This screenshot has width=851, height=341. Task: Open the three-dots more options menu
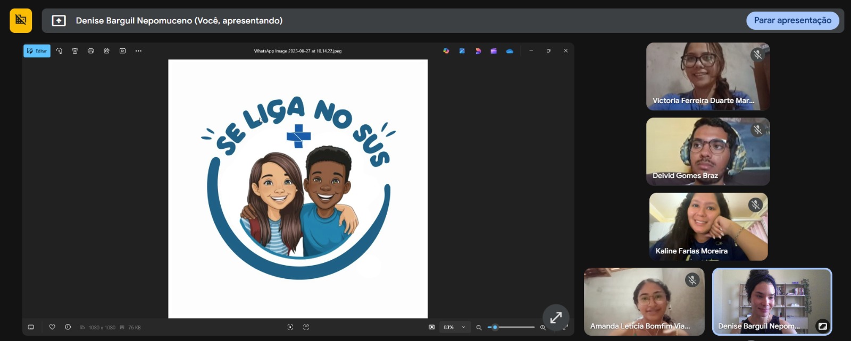[138, 51]
